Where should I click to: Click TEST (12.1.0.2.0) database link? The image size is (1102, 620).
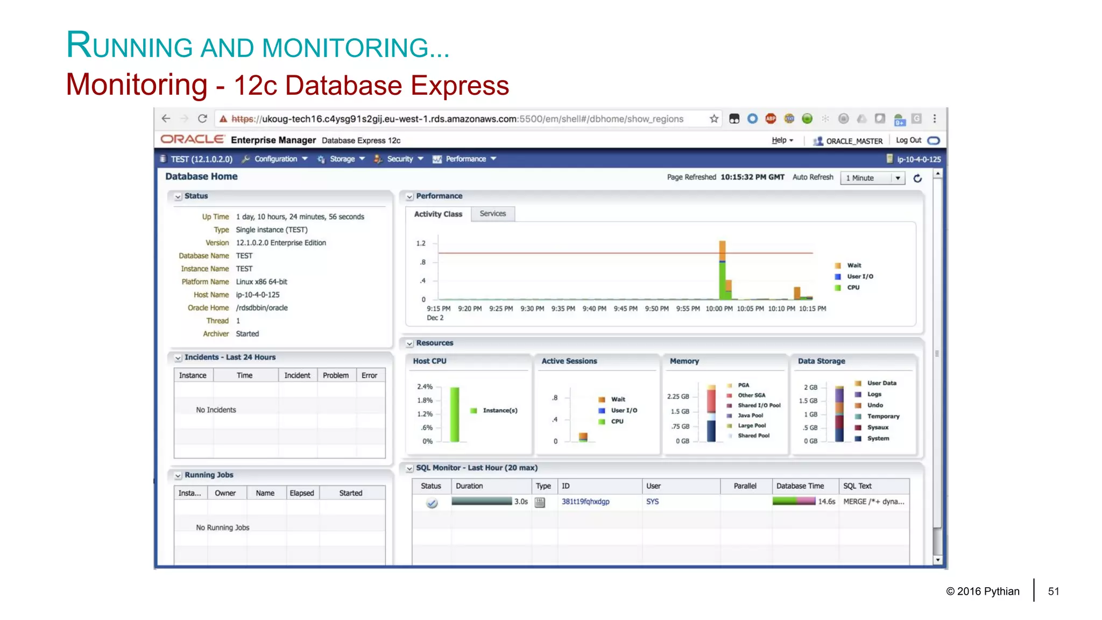[x=202, y=159]
